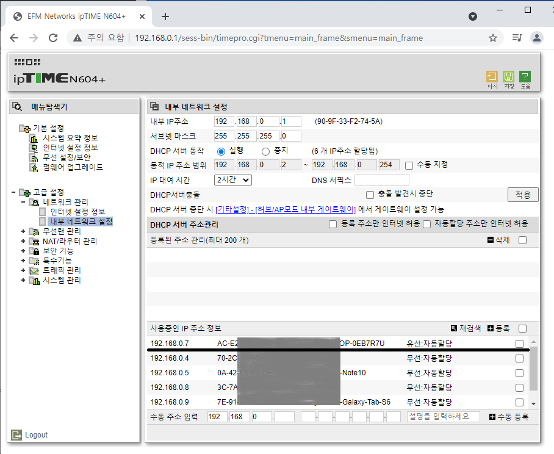Expand the 트래픽 관리 tree node
This screenshot has width=554, height=454.
tap(23, 271)
